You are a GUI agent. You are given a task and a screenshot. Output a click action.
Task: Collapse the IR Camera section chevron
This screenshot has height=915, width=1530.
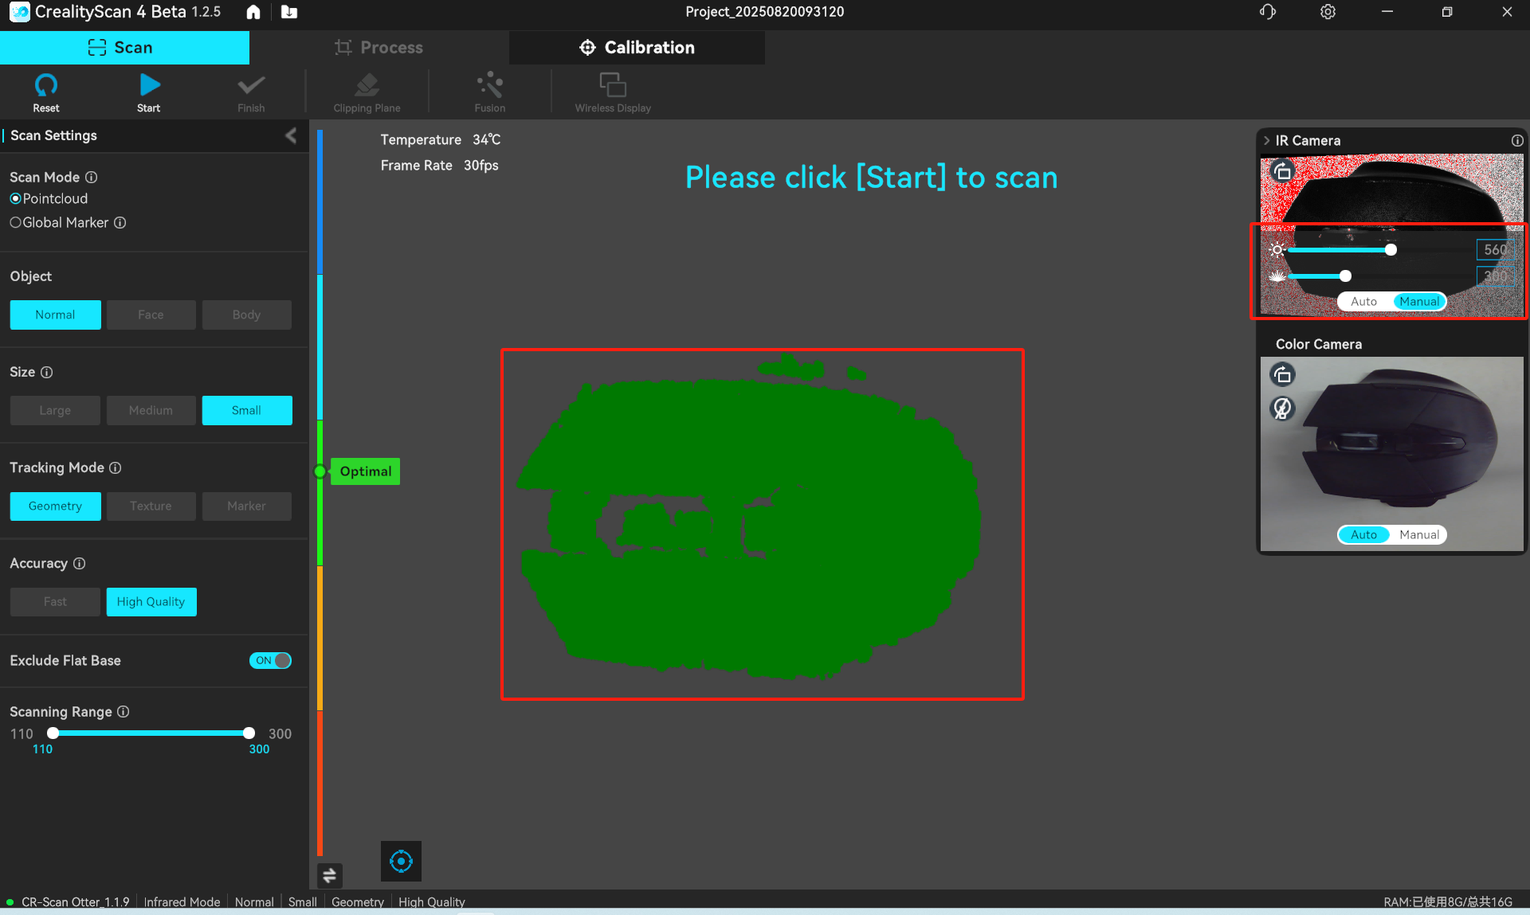click(1266, 140)
